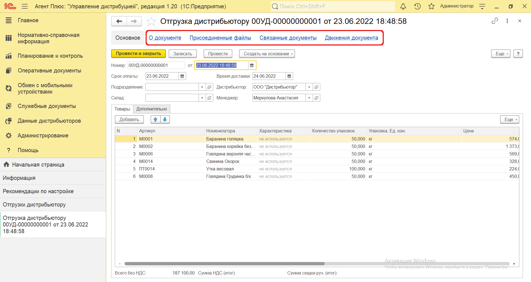531x282 pixels.
Task: Open the Менеджер record with open icon
Action: (316, 98)
